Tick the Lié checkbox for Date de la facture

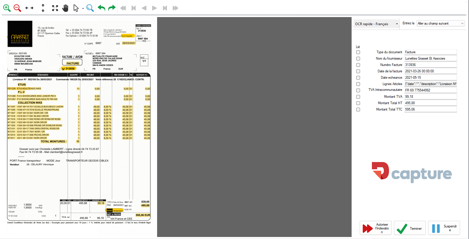tap(358, 71)
